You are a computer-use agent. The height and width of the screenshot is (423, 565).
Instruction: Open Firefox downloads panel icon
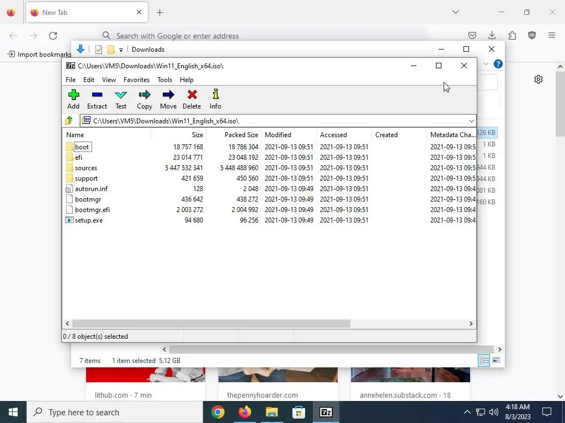(492, 35)
